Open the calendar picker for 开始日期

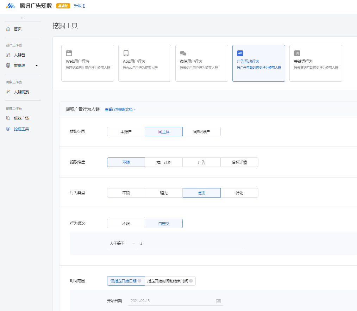point(218,301)
